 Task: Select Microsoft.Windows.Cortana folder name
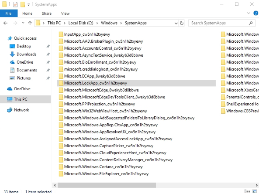[104, 167]
